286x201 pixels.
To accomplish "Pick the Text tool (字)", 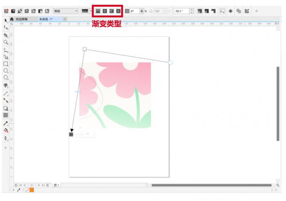I will point(6,85).
